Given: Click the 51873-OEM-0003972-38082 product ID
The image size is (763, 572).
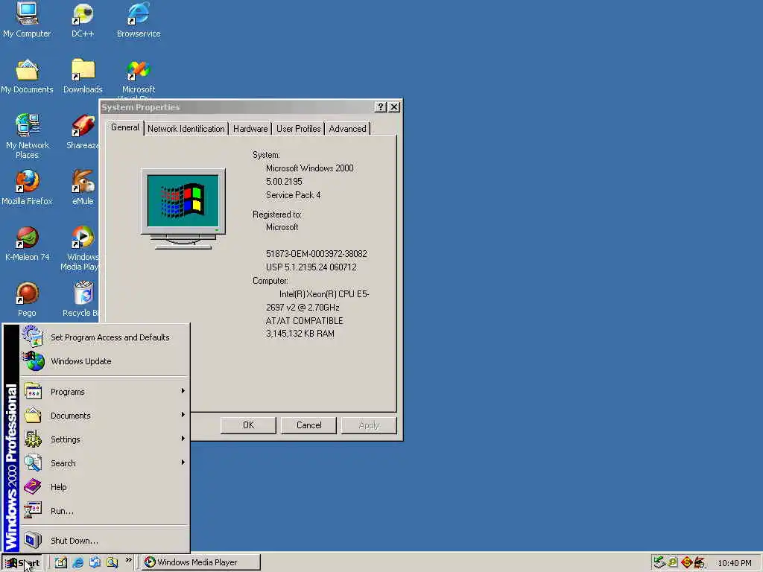Looking at the screenshot, I should point(316,254).
